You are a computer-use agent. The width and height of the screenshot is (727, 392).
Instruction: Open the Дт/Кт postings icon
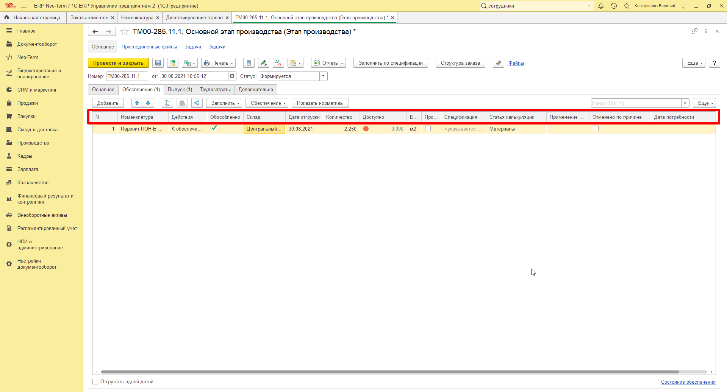(x=278, y=63)
